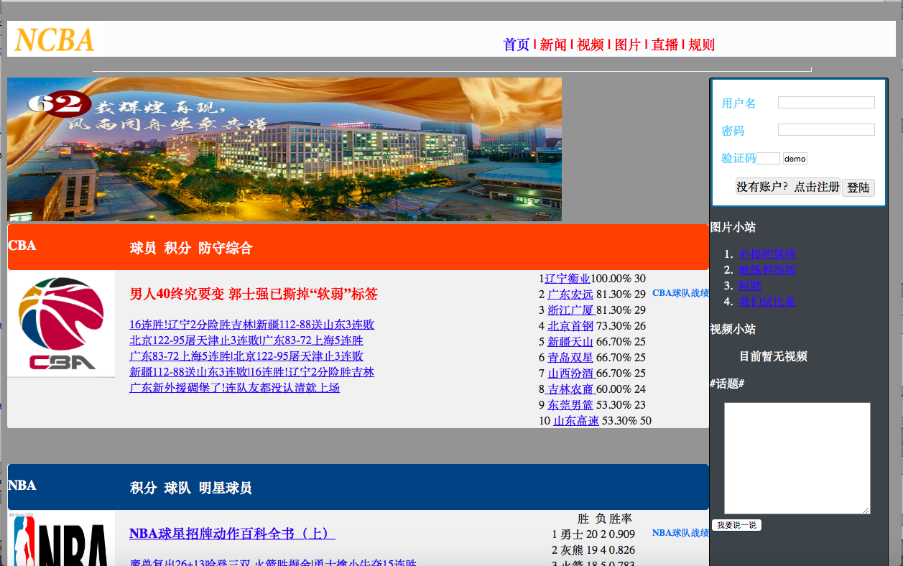Open the 视频 navigation item
The height and width of the screenshot is (566, 903).
coord(591,45)
